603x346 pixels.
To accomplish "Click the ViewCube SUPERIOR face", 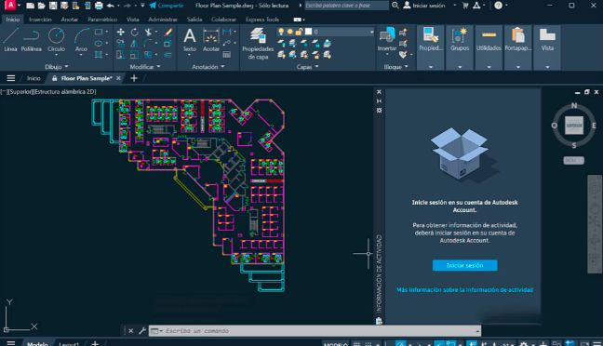I will pyautogui.click(x=574, y=126).
